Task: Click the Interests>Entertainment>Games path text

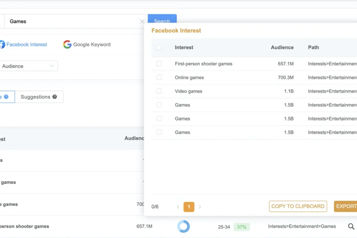Action: coord(302,226)
